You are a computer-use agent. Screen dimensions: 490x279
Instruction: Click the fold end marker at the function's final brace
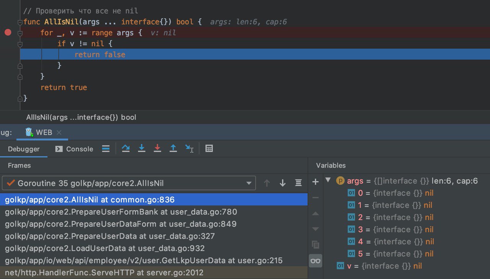tap(20, 98)
